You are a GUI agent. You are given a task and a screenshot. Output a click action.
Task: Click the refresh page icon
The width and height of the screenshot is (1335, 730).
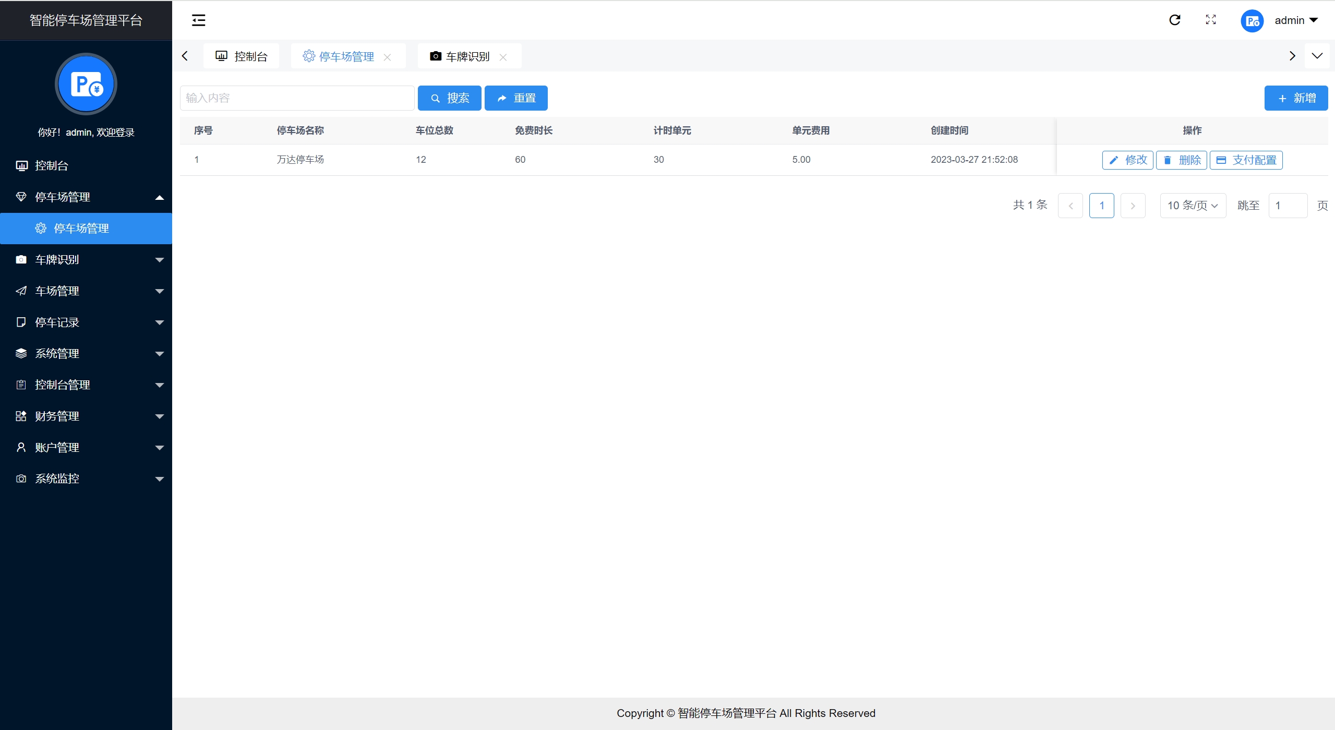click(1174, 20)
